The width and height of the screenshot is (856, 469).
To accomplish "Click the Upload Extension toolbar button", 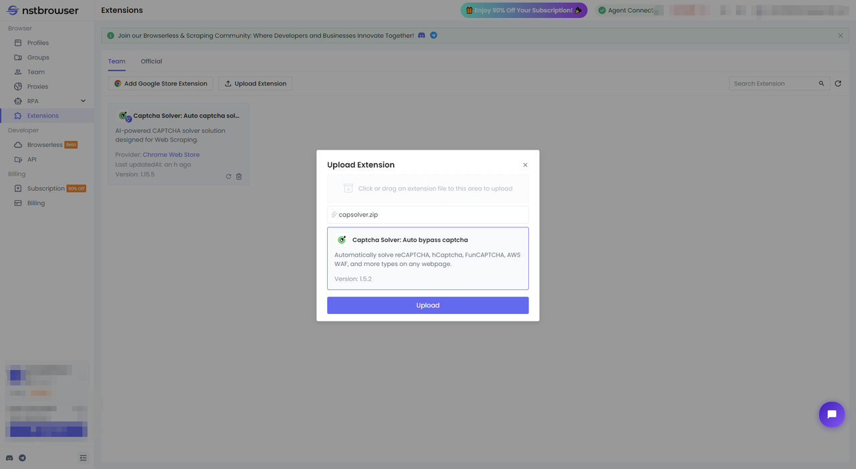I will pos(255,84).
